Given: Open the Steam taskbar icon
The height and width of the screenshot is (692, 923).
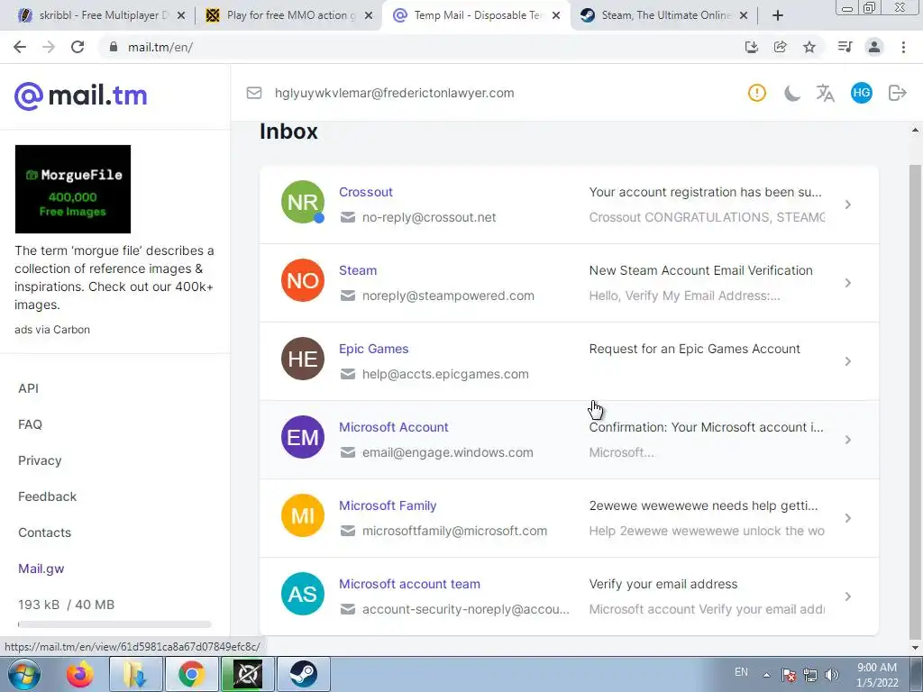Looking at the screenshot, I should pyautogui.click(x=303, y=674).
